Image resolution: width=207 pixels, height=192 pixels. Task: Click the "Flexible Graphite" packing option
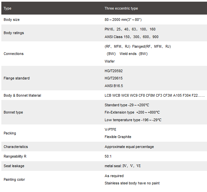118,137
